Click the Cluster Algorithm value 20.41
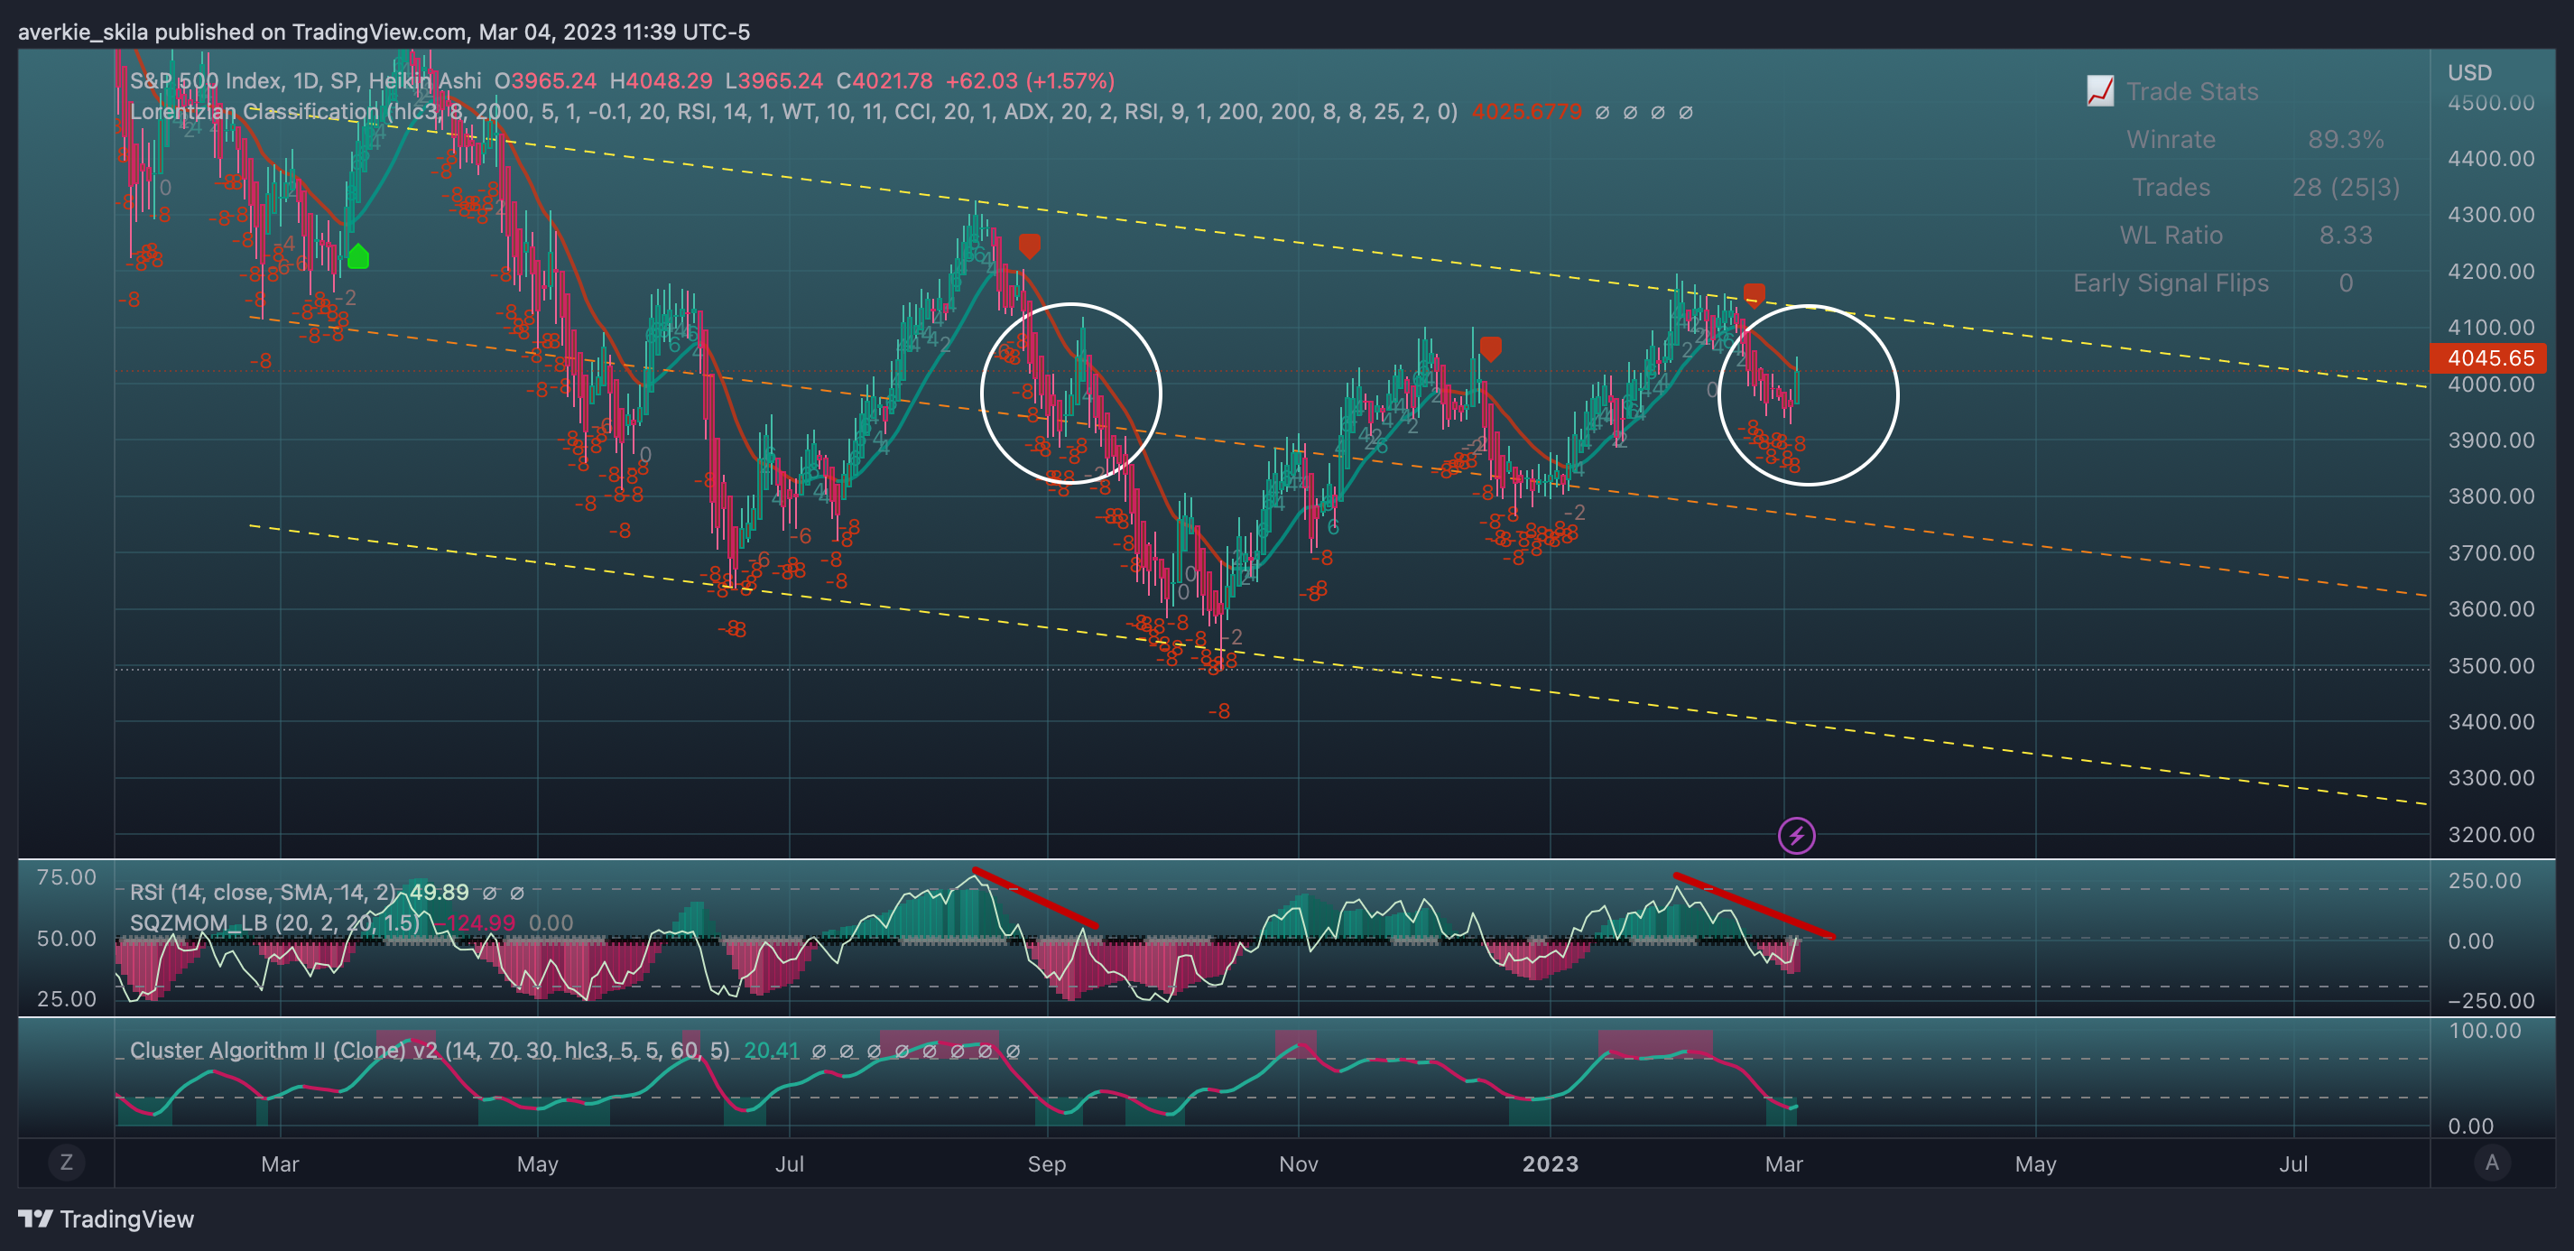The height and width of the screenshot is (1251, 2574). 772,1050
